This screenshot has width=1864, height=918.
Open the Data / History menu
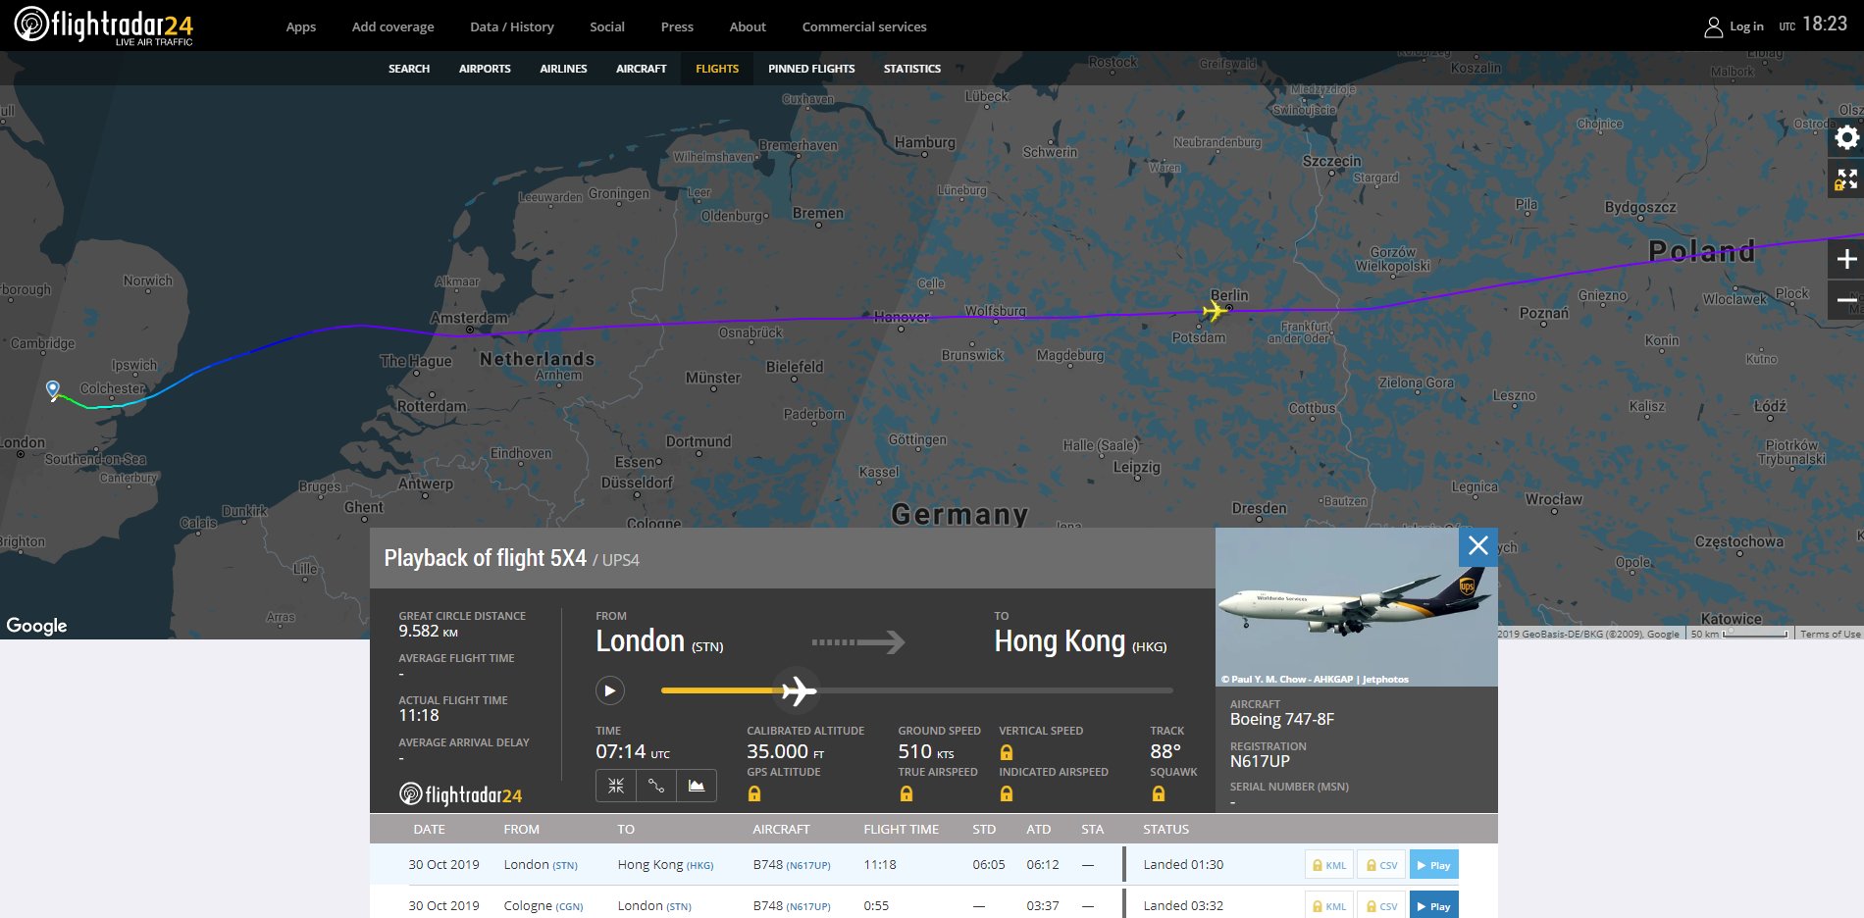pos(512,26)
